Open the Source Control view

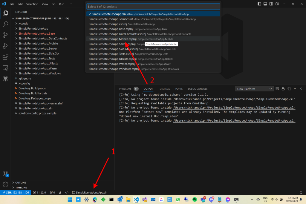(x=5, y=35)
